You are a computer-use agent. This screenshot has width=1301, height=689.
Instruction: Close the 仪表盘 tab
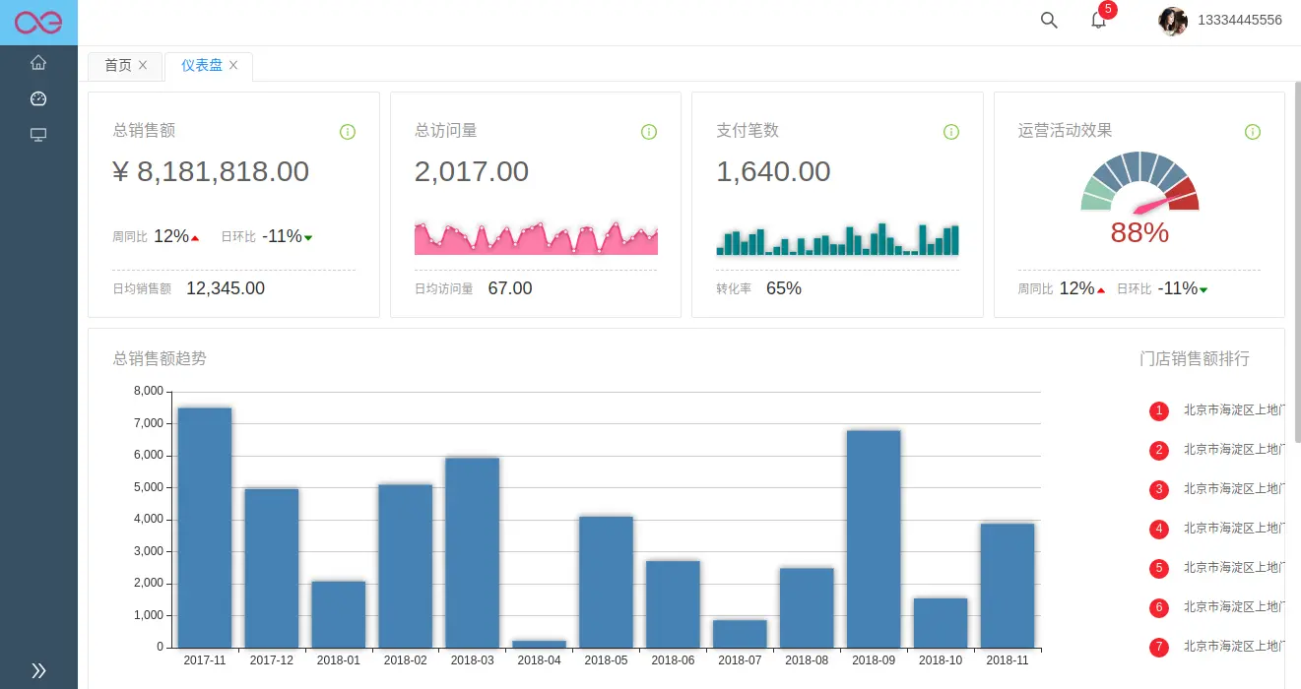[x=233, y=65]
